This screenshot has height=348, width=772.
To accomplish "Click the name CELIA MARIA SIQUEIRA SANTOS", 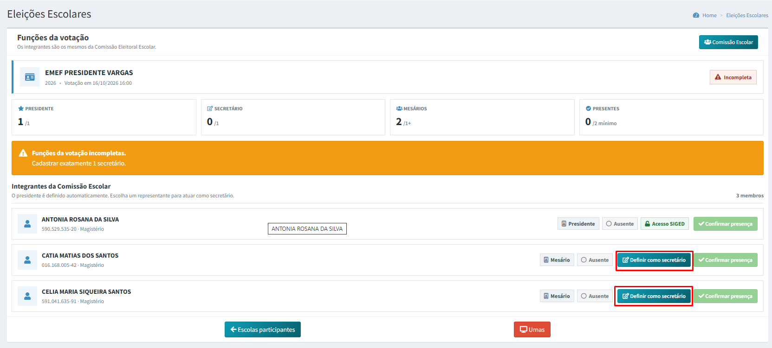I will point(86,291).
